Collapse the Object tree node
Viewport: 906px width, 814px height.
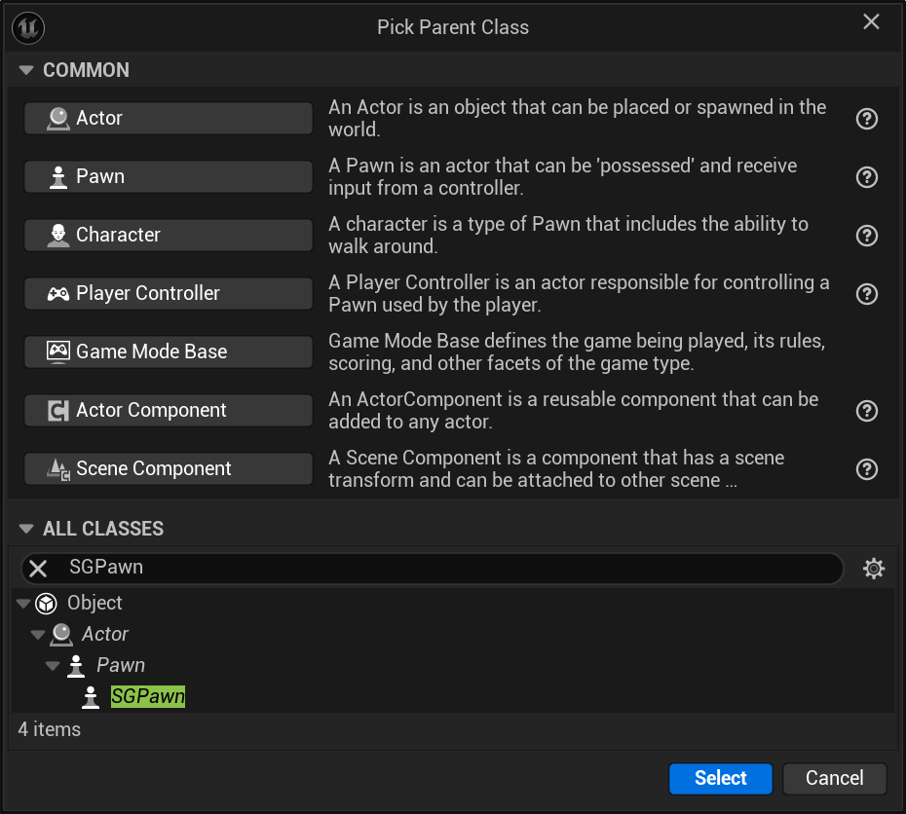pos(22,603)
